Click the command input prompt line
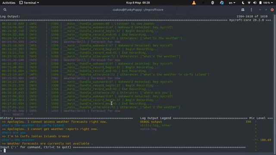The height and width of the screenshot is (155, 276). pos(123,151)
